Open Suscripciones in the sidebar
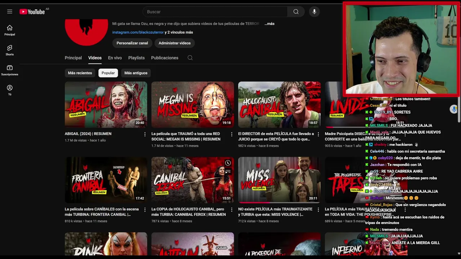The image size is (461, 259). [10, 70]
